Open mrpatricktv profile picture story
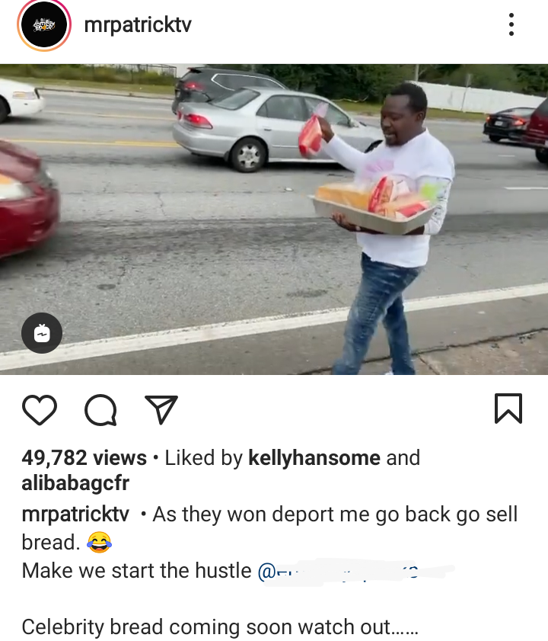 tap(44, 25)
